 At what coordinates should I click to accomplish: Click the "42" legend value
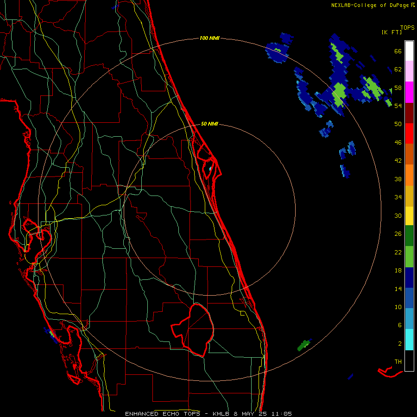click(398, 161)
